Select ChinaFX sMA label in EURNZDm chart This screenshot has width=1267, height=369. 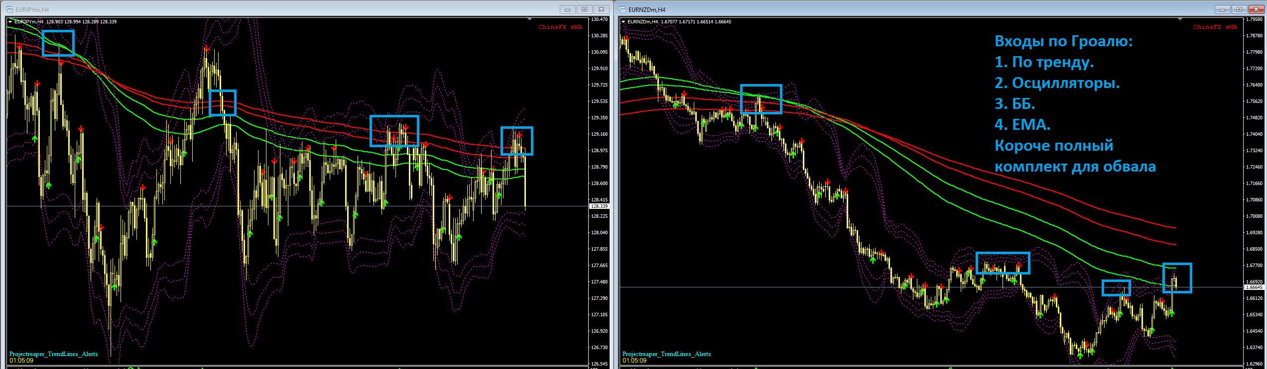[x=1215, y=27]
